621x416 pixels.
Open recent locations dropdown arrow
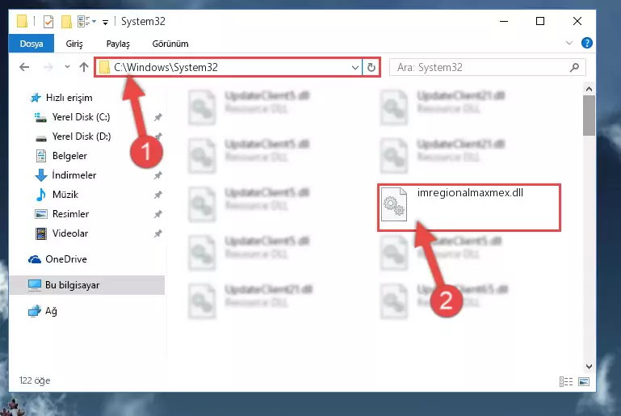coord(67,67)
